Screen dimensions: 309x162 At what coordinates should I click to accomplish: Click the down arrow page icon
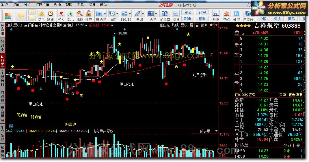tap(32, 19)
